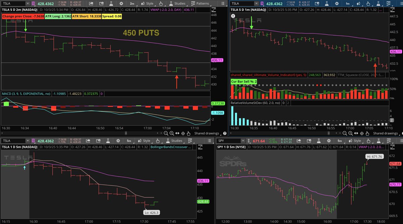Click exclamation warning icon on TSLA 1m chart

click(x=233, y=16)
